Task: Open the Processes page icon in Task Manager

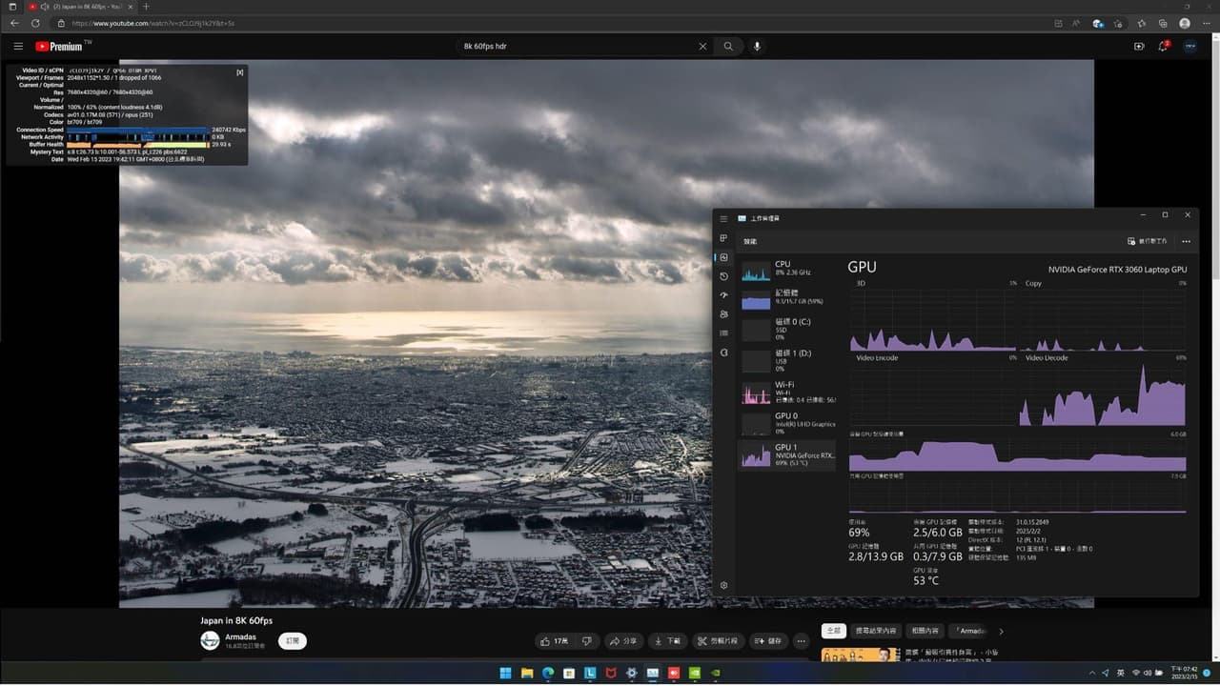Action: pos(723,238)
